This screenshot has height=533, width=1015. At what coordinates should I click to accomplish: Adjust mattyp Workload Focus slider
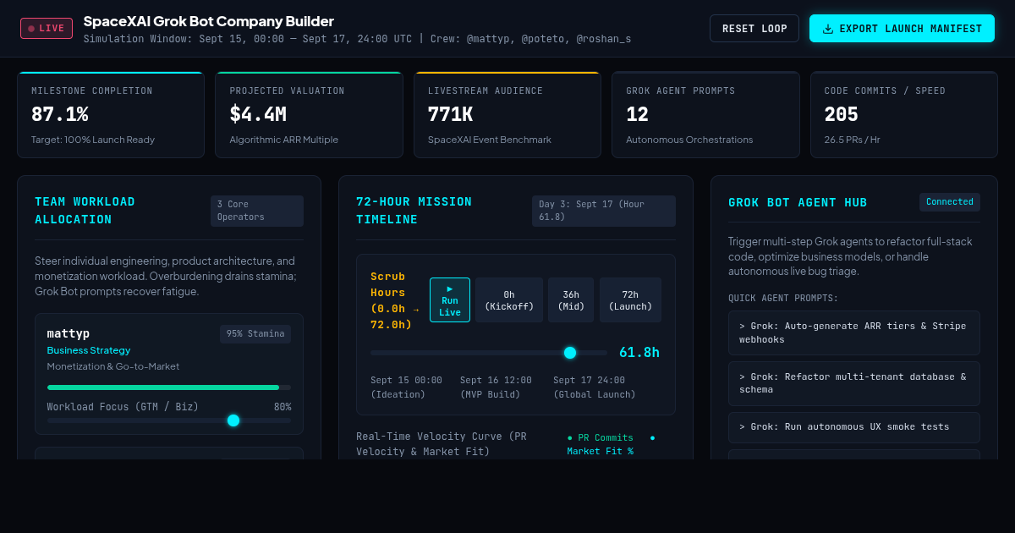tap(169, 420)
